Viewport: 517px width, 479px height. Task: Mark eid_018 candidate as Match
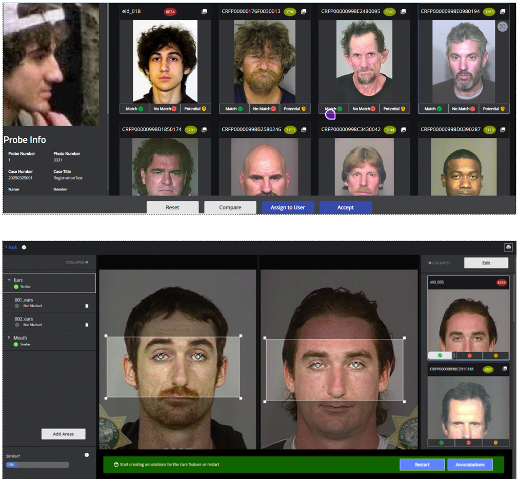click(x=135, y=109)
